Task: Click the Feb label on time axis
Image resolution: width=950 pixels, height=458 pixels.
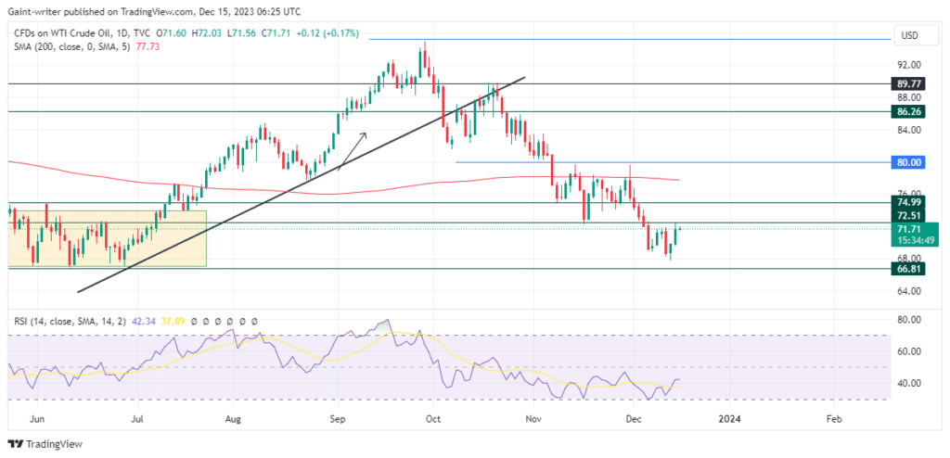Action: pos(834,419)
